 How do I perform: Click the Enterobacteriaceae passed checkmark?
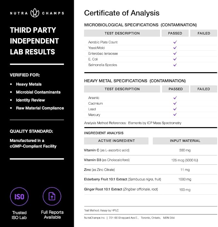pos(175,53)
